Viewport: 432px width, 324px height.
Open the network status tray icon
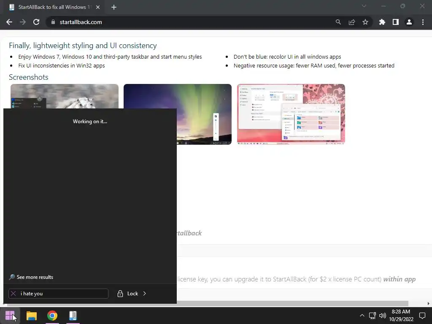coord(373,316)
